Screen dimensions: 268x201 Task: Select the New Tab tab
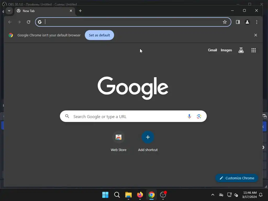click(45, 11)
